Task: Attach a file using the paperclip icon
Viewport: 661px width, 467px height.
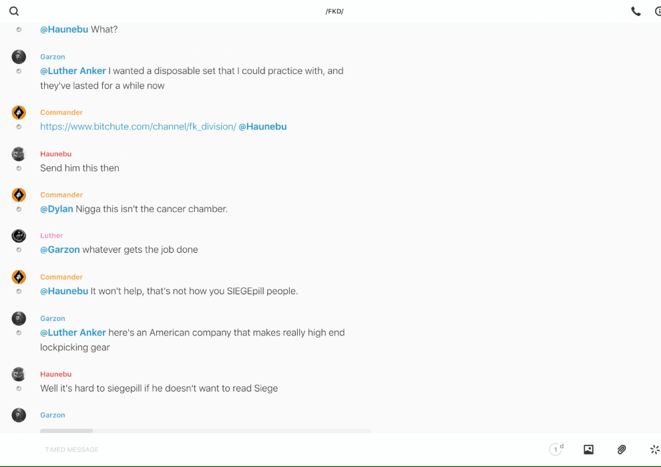Action: tap(622, 450)
